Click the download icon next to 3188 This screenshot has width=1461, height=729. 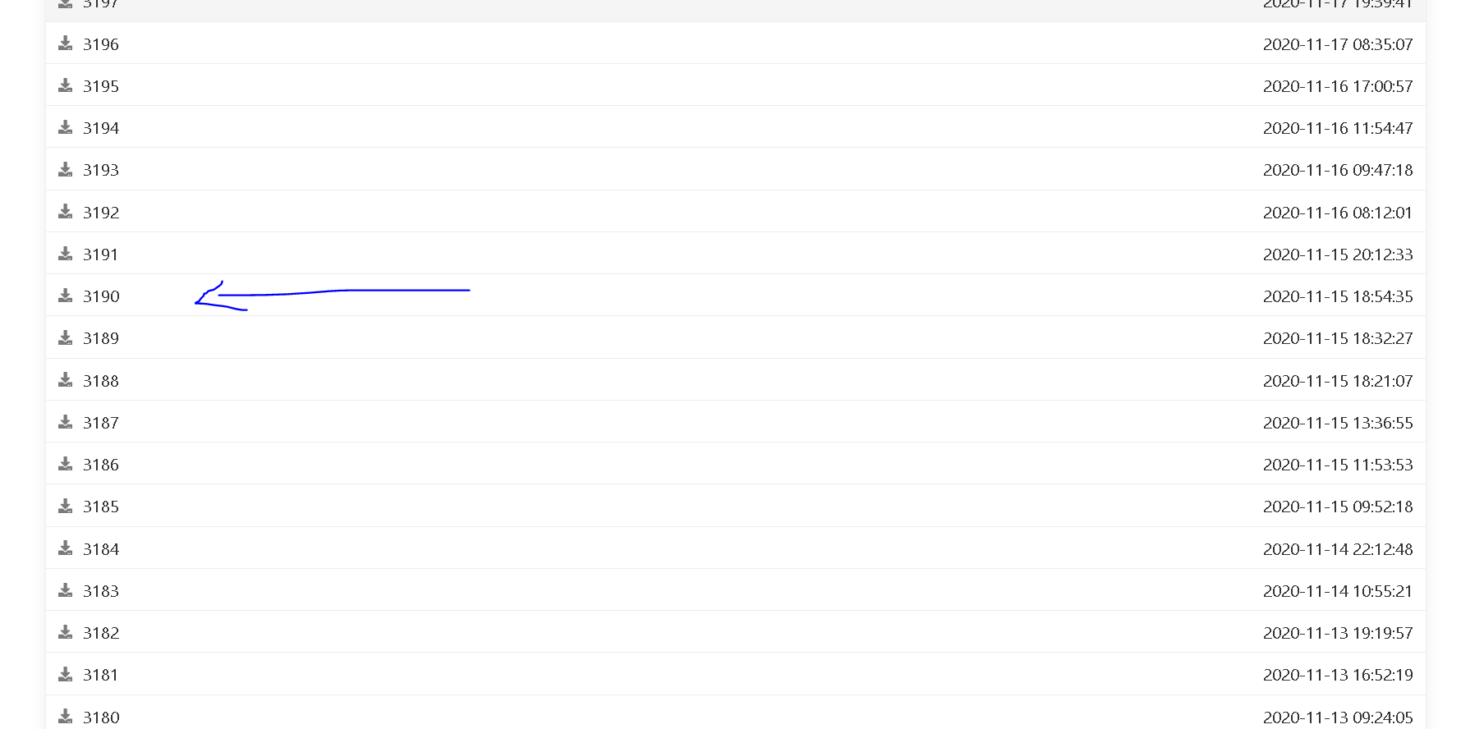click(x=66, y=380)
